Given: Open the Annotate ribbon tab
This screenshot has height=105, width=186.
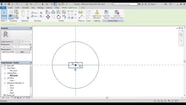Looking at the screenshot, I should pyautogui.click(x=25, y=8).
